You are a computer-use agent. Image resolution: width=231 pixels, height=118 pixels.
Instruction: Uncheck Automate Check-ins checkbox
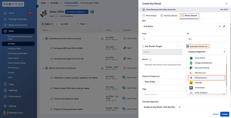click(188, 46)
